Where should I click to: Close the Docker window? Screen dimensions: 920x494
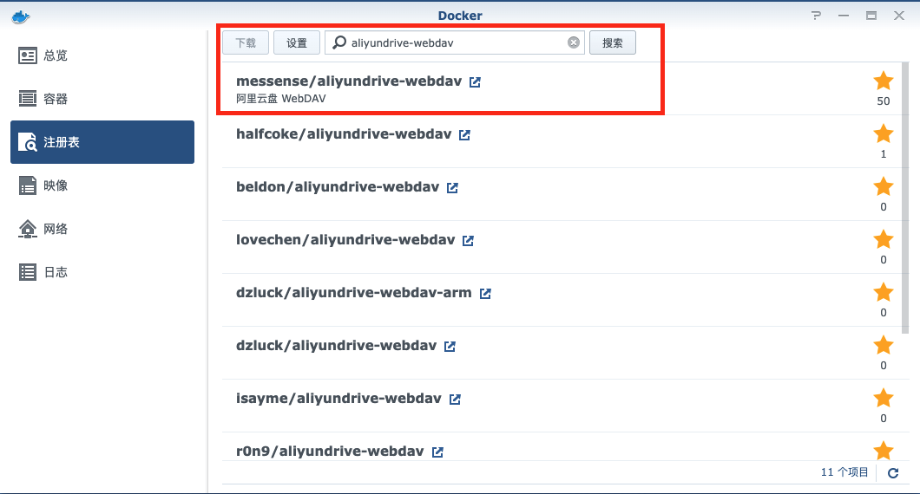point(899,16)
